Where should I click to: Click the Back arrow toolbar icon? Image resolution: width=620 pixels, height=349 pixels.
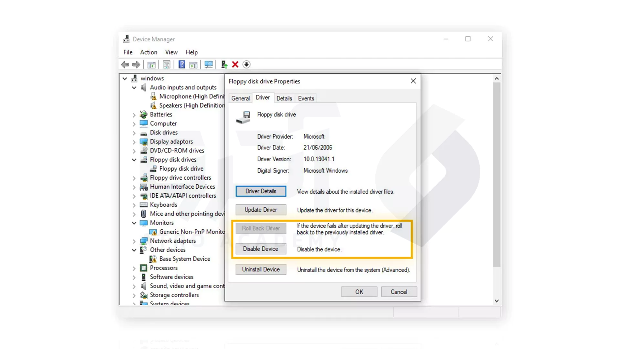(x=125, y=65)
